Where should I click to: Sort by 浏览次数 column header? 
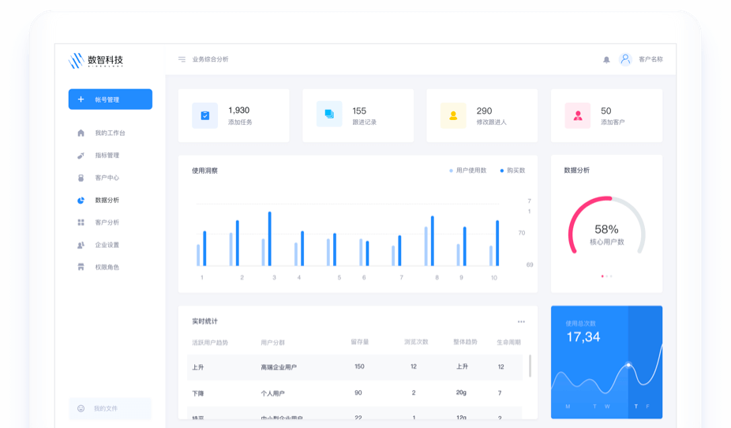coord(416,342)
